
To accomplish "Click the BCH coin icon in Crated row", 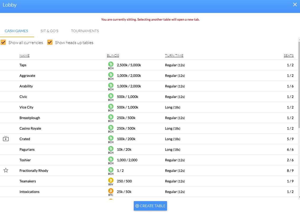I will (x=111, y=138).
